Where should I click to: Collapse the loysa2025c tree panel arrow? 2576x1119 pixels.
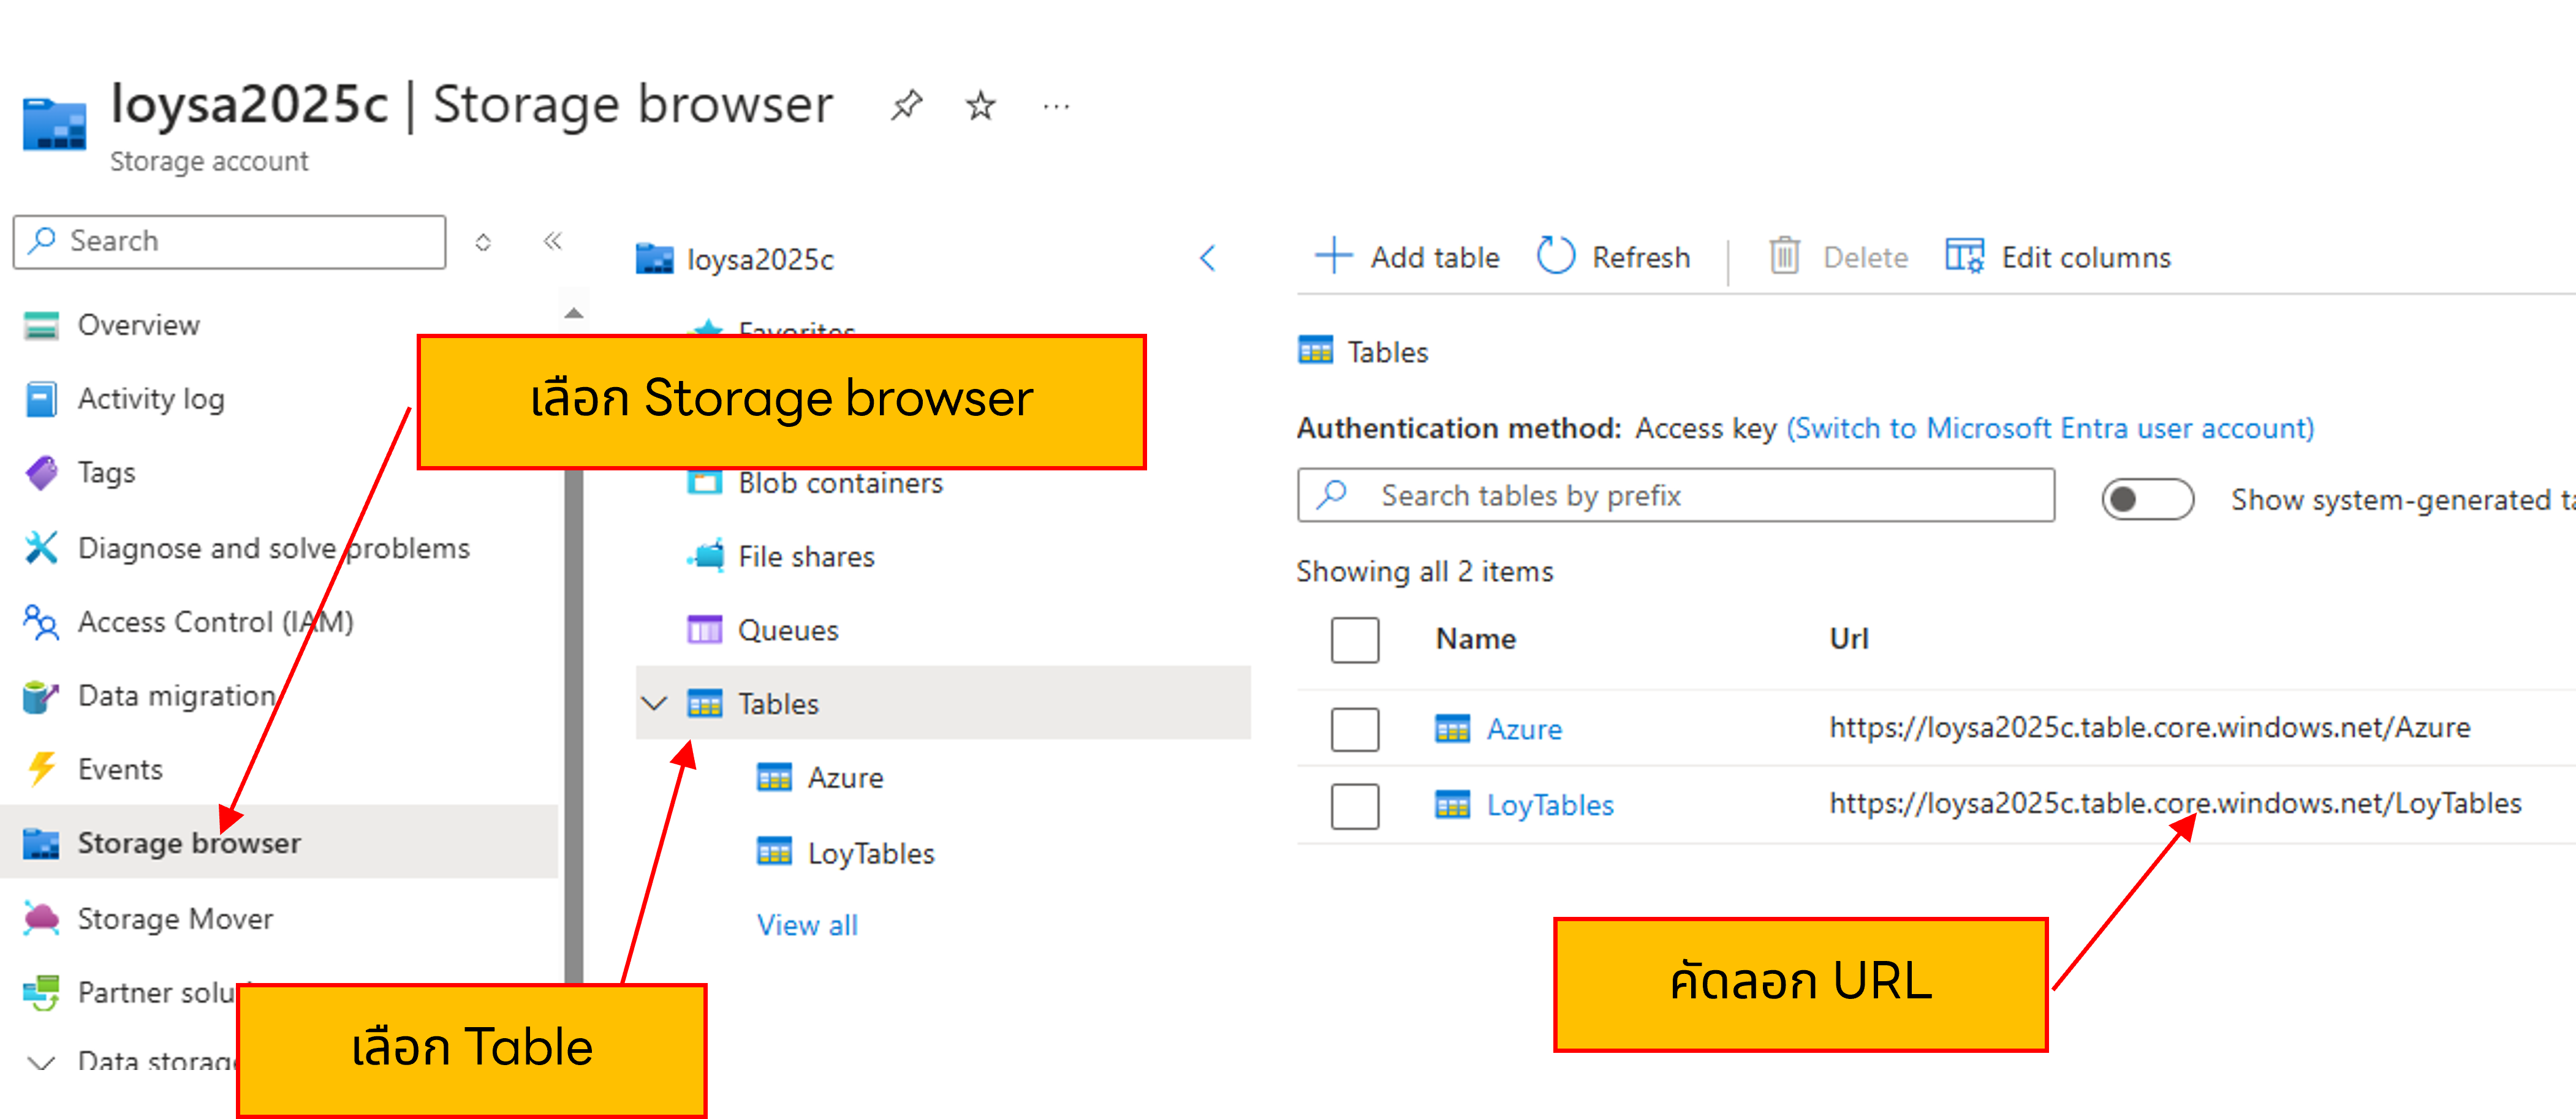(1208, 259)
